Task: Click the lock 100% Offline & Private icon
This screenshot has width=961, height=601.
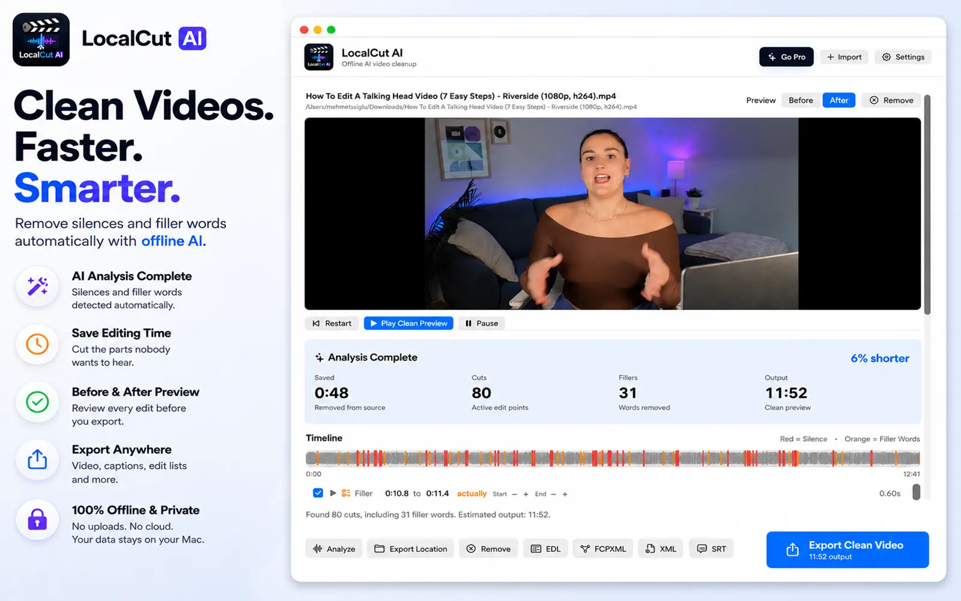Action: click(37, 519)
